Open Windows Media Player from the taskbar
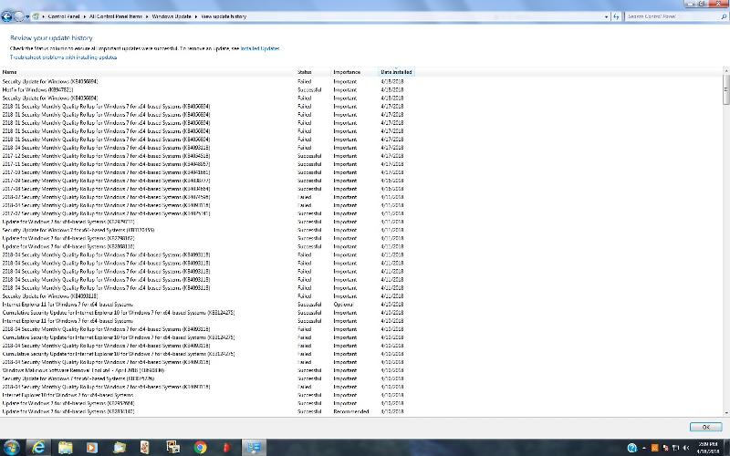The image size is (730, 456). [x=92, y=448]
